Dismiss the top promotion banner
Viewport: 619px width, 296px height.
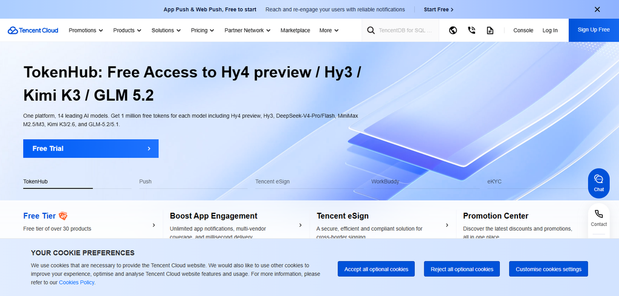597,10
